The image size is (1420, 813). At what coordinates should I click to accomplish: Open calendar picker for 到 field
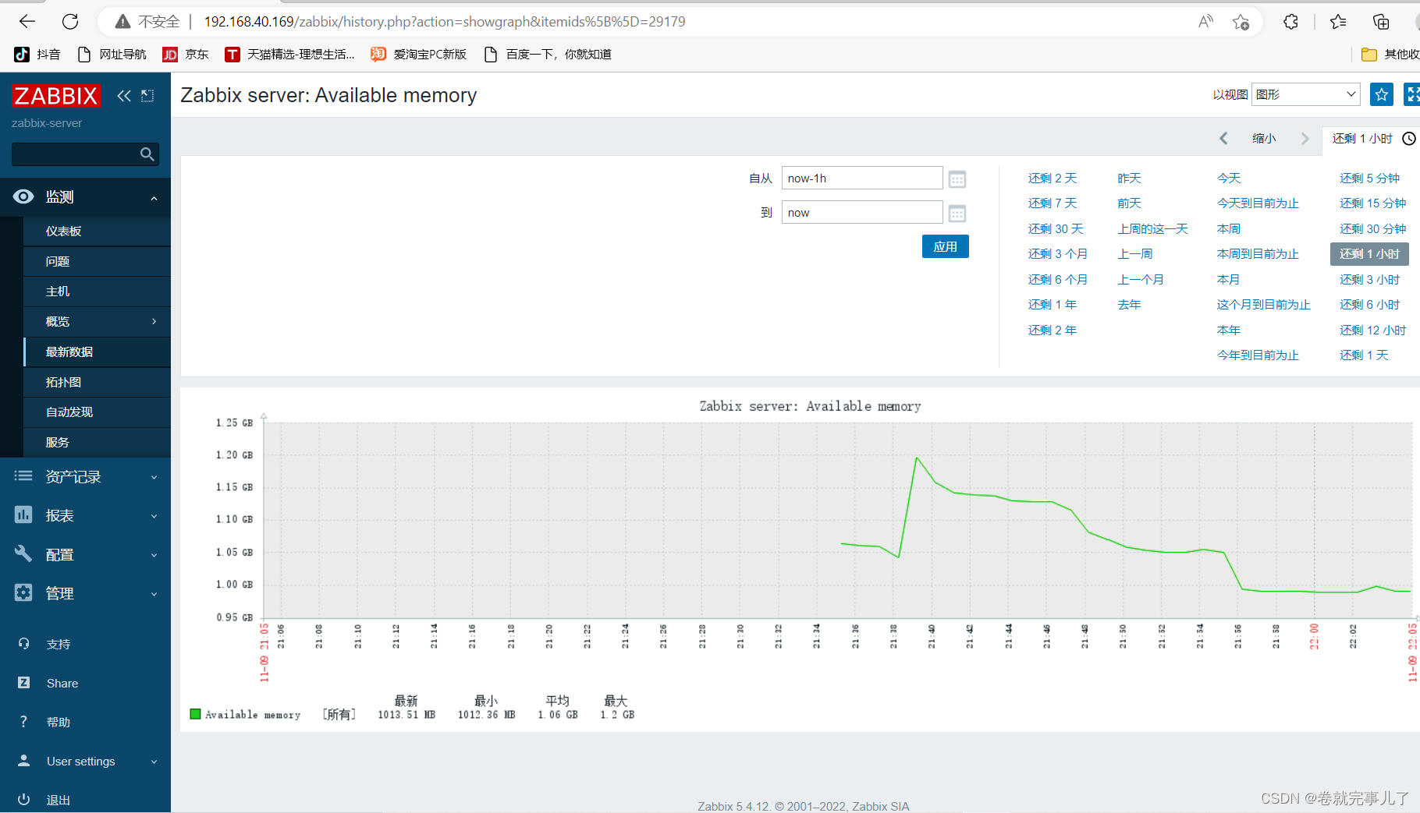coord(957,214)
